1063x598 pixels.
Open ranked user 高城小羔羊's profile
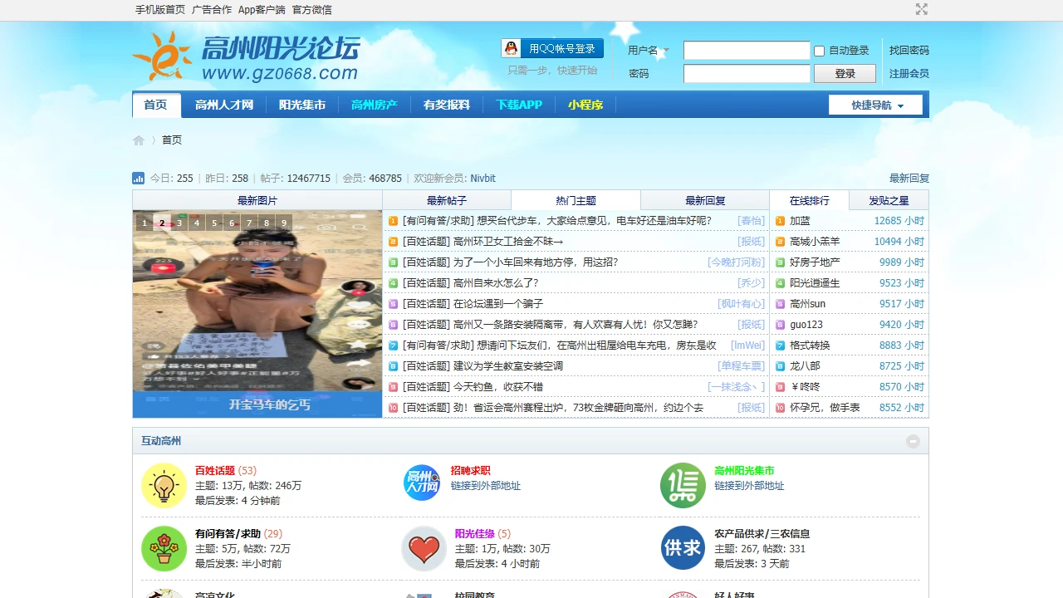815,242
